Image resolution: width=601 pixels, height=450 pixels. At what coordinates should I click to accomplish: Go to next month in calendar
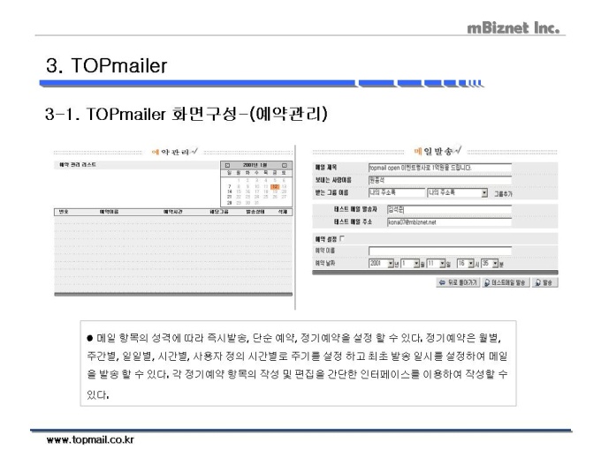tap(285, 165)
